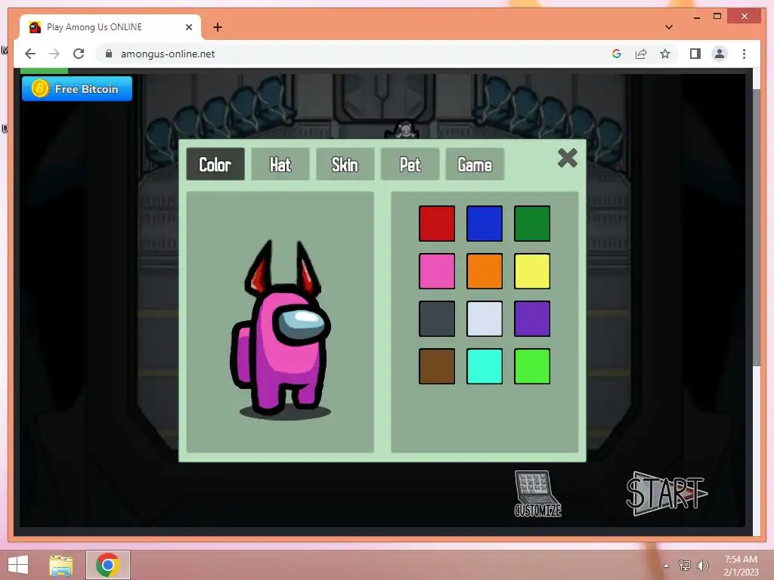Image resolution: width=774 pixels, height=580 pixels.
Task: Open the Chrome profile menu
Action: (720, 54)
